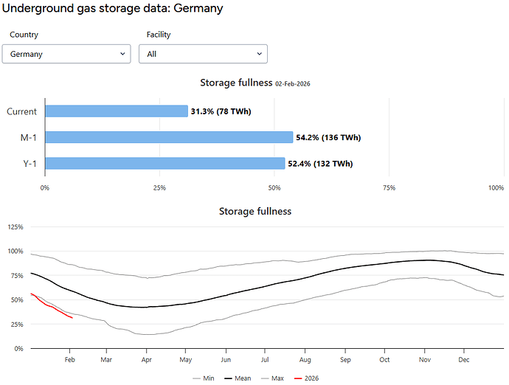Open the Country dropdown showing Germany

click(66, 54)
